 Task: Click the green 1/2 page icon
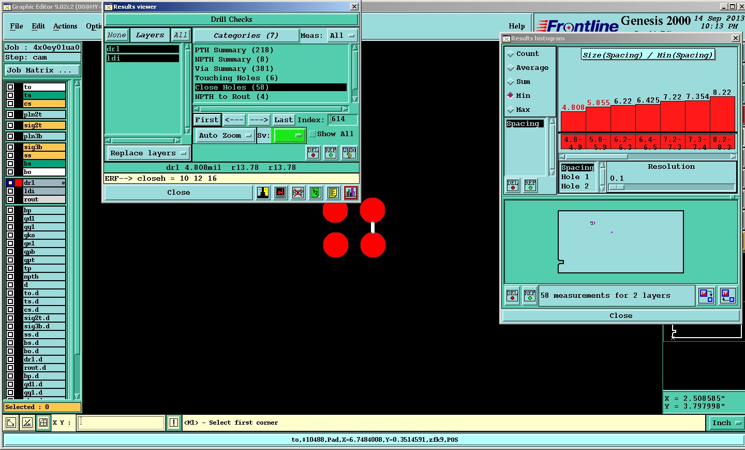(x=315, y=193)
